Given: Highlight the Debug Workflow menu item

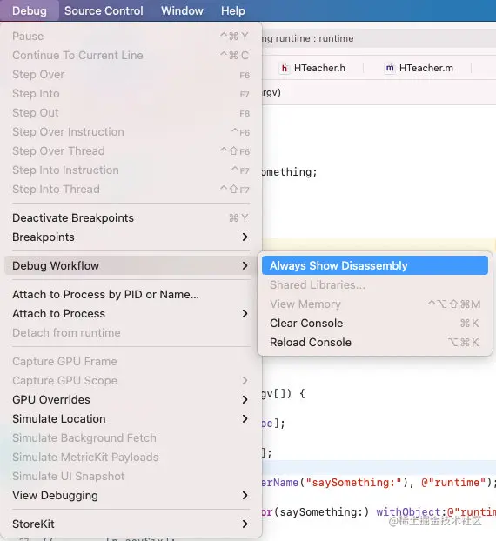Looking at the screenshot, I should (x=131, y=265).
